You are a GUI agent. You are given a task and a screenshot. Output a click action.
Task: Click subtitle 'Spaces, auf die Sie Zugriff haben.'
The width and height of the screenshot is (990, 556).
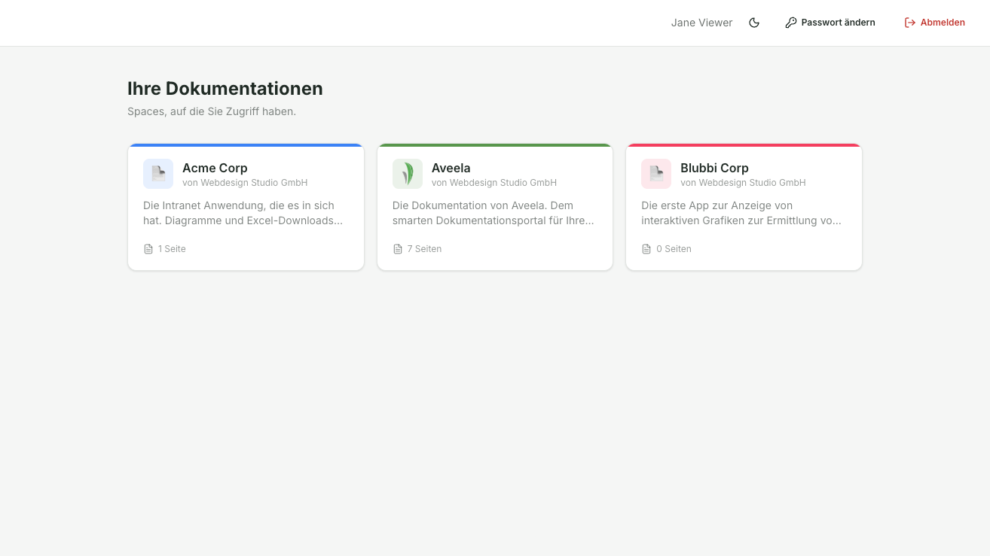pyautogui.click(x=212, y=111)
